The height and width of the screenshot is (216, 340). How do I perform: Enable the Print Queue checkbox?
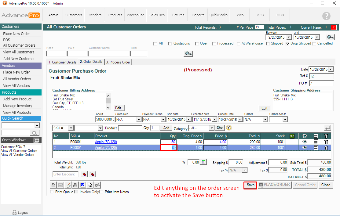(x=52, y=192)
